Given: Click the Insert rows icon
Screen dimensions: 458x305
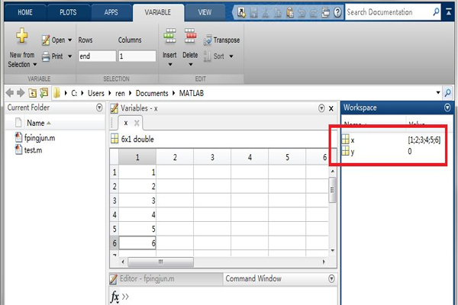Looking at the screenshot, I should 169,36.
